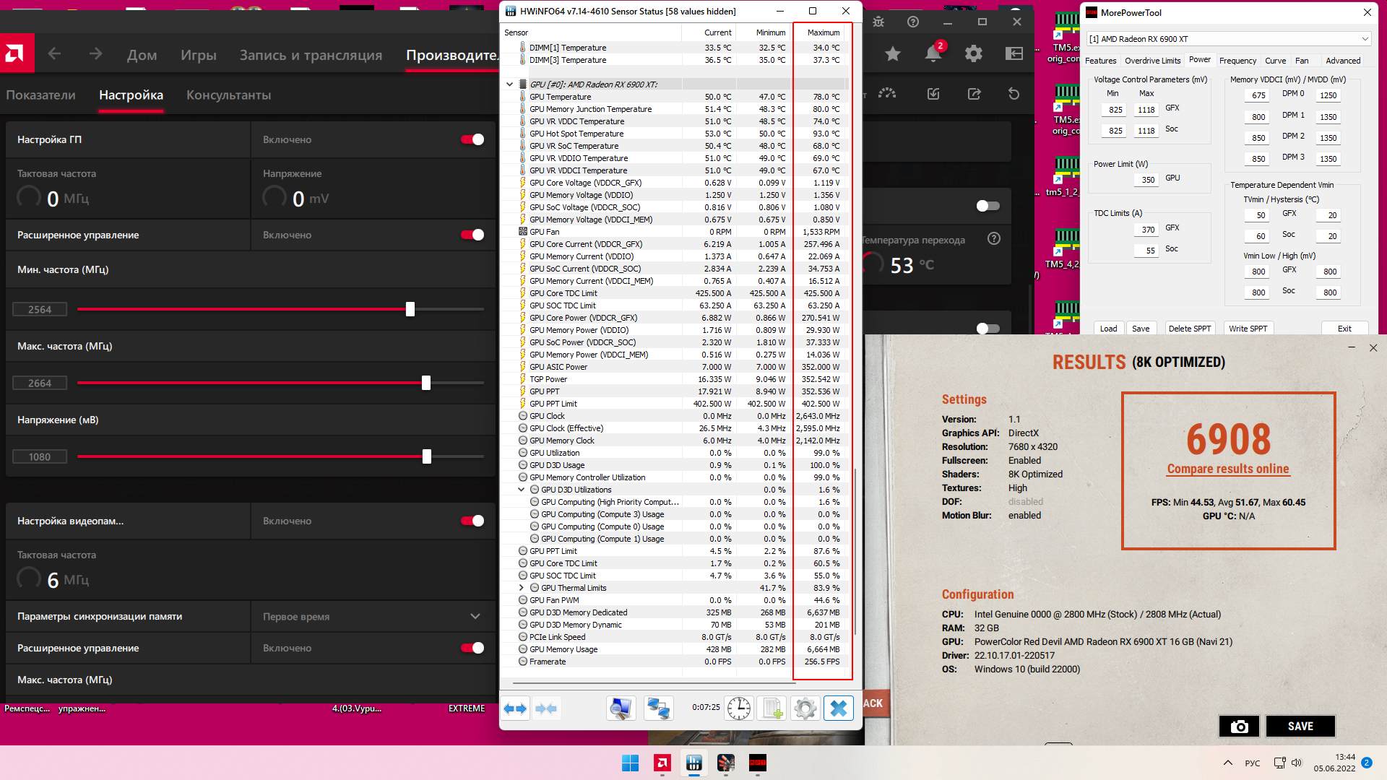The image size is (1387, 780).
Task: Open the Frequency tab in MorePowerTool
Action: point(1237,61)
